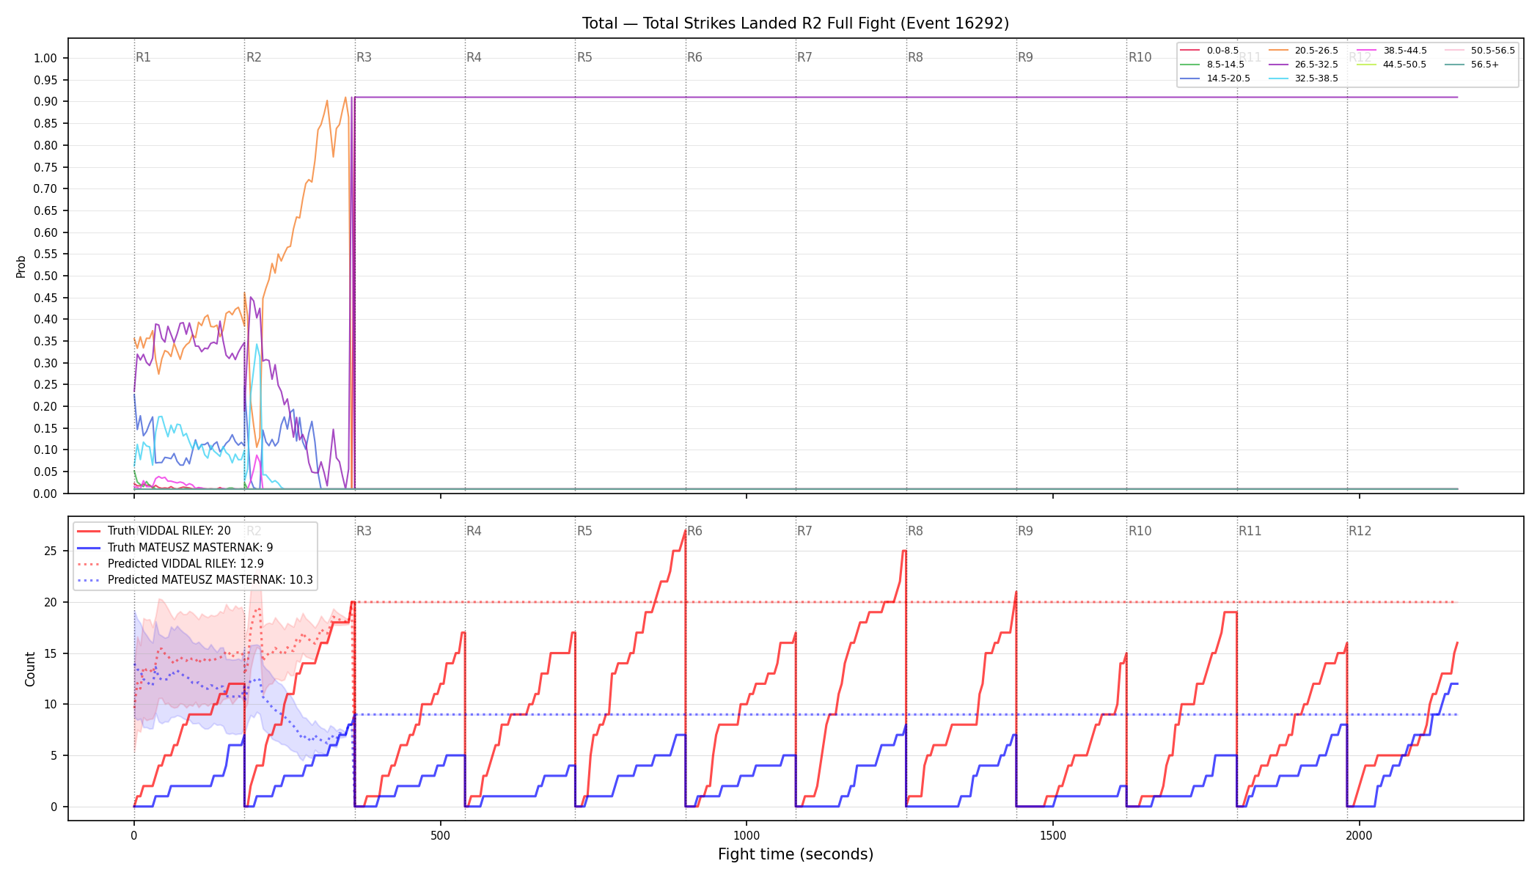The width and height of the screenshot is (1540, 880).
Task: Click the R6 round marker in the top chart
Action: 694,57
